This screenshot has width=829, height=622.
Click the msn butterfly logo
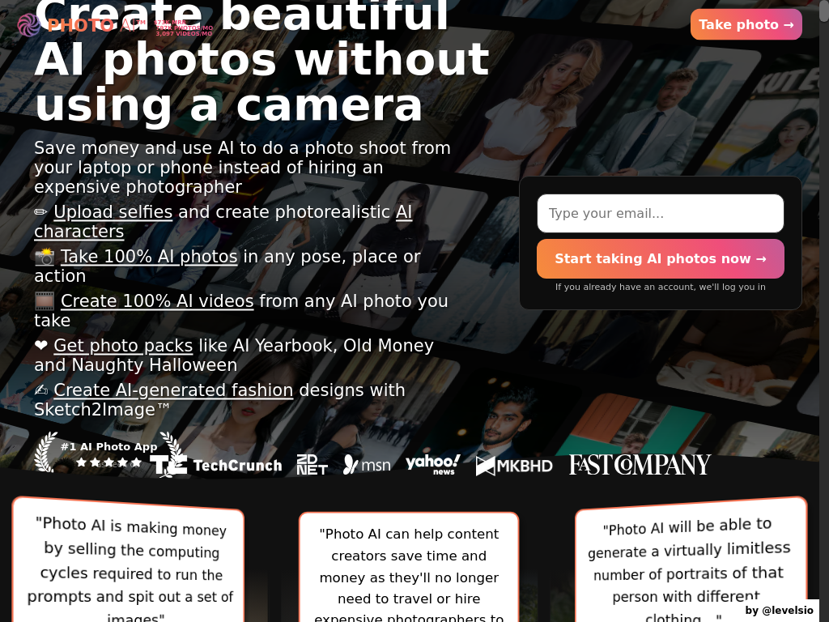click(367, 465)
